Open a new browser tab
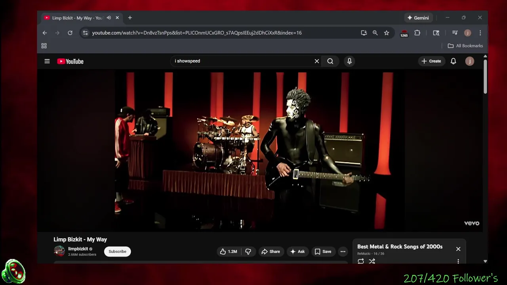 click(x=130, y=18)
